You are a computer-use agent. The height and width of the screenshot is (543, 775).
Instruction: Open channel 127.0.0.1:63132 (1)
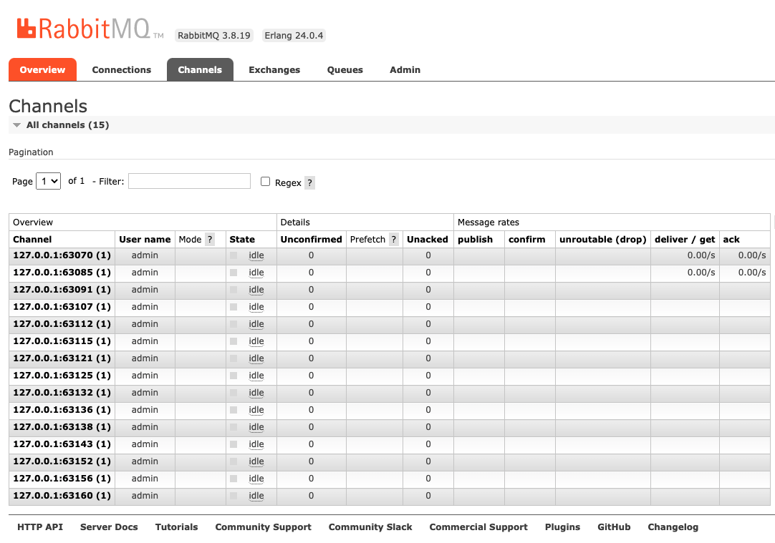62,393
